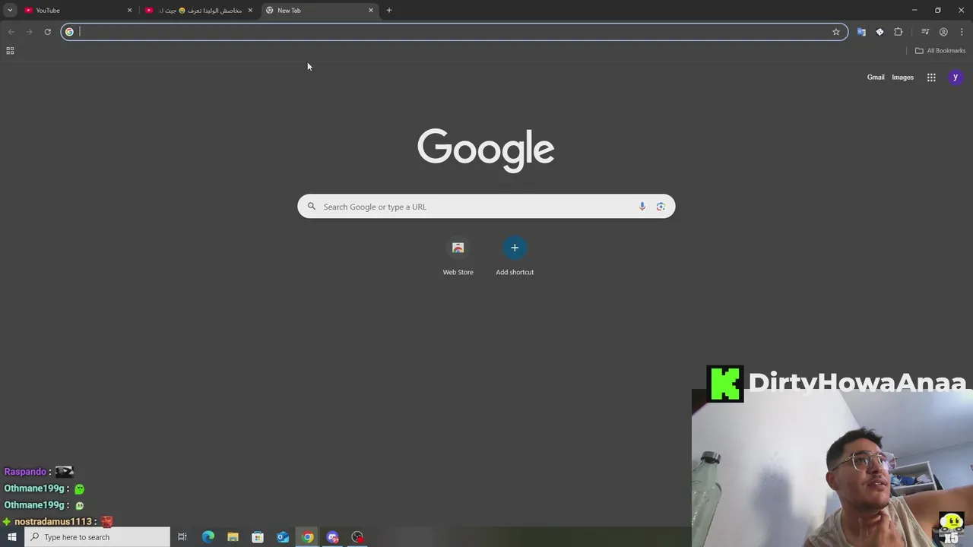The width and height of the screenshot is (973, 547).
Task: Close the Arabic-titled YouTube tab
Action: pyautogui.click(x=250, y=11)
